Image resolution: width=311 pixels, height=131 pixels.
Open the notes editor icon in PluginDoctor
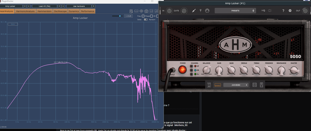(131, 11)
